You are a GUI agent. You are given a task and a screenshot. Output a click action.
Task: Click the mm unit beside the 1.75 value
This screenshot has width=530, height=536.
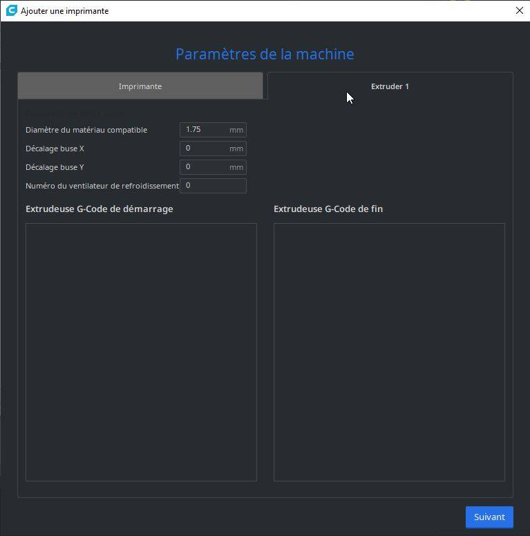coord(236,130)
